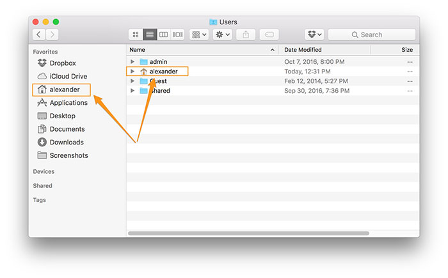Viewport: 448px width, 278px height.
Task: Open Downloads in the sidebar
Action: 61,142
